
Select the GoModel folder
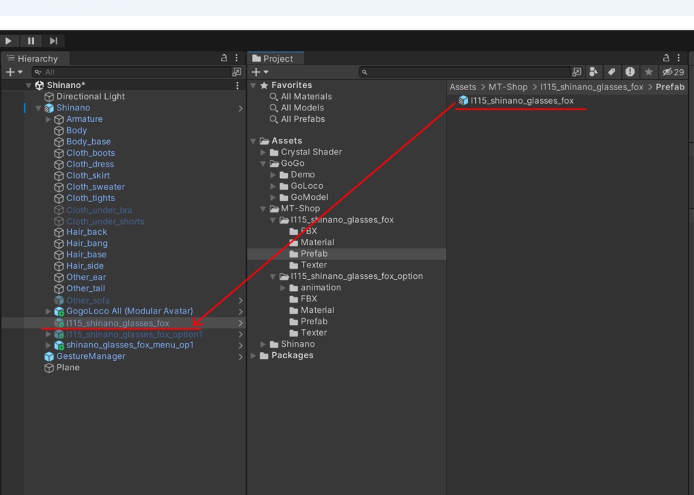pos(309,197)
